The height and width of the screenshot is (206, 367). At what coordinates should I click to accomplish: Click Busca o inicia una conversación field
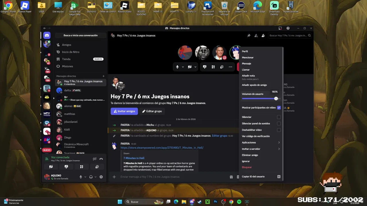pyautogui.click(x=81, y=35)
